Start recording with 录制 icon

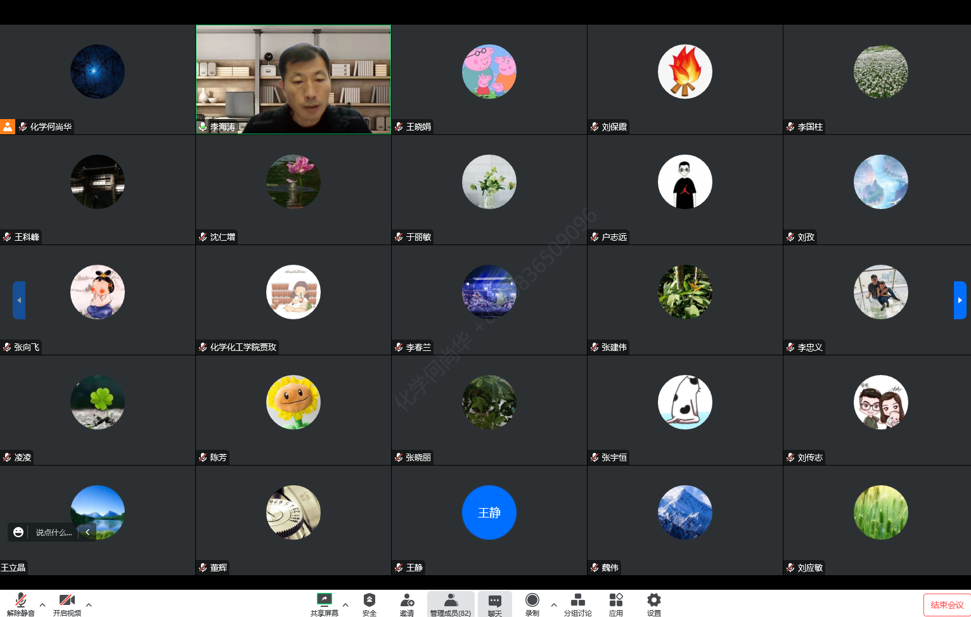[x=532, y=604]
